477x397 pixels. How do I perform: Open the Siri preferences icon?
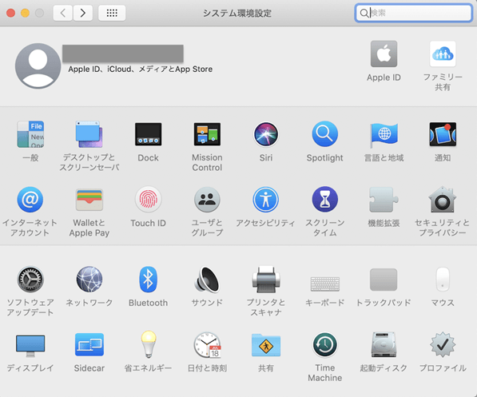[266, 134]
